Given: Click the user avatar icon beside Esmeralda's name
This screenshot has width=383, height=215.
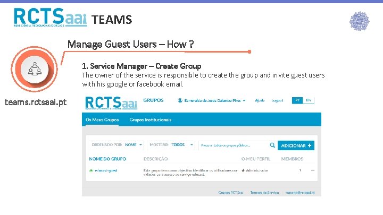Looking at the screenshot, I should [x=180, y=100].
